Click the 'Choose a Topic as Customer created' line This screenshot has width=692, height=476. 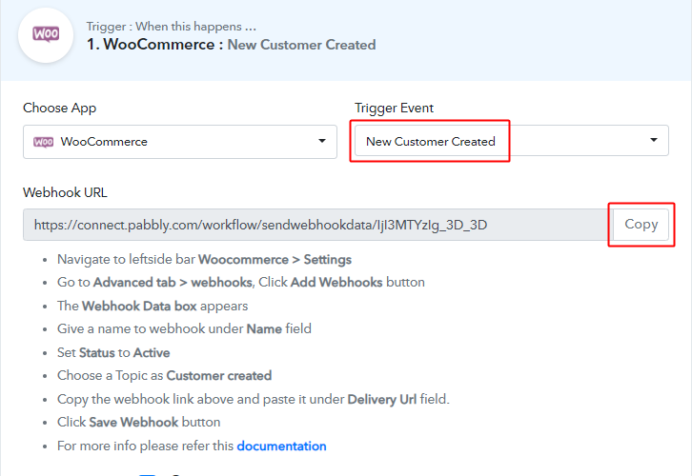click(x=164, y=375)
